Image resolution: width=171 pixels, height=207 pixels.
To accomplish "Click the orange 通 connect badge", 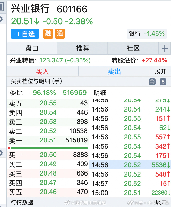I will click(60, 34).
